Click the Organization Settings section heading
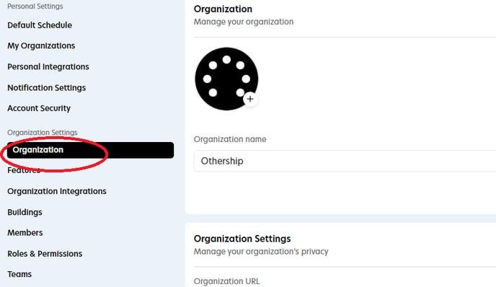The height and width of the screenshot is (287, 496). (242, 239)
